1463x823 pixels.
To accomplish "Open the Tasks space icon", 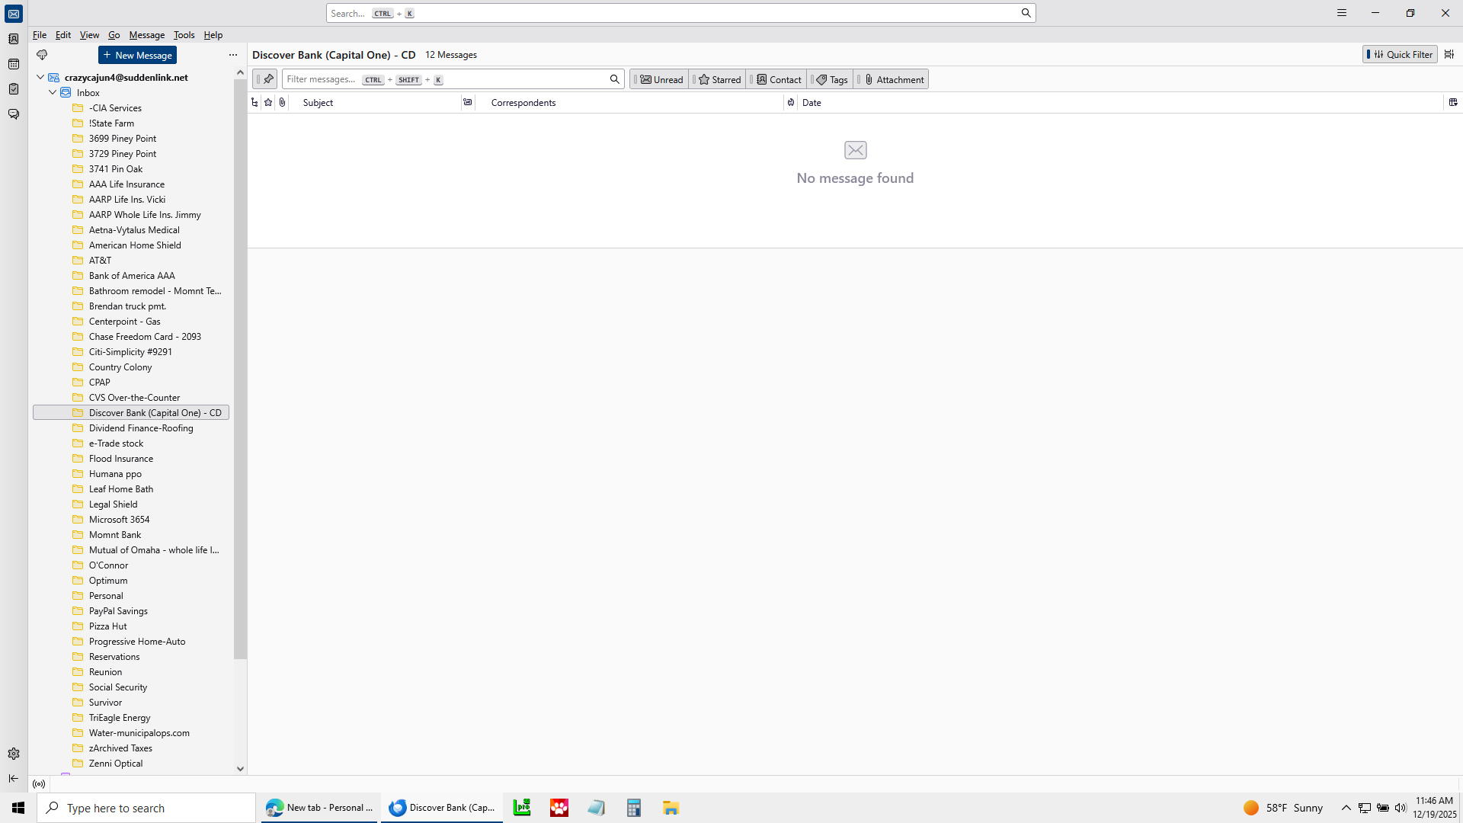I will click(x=14, y=89).
